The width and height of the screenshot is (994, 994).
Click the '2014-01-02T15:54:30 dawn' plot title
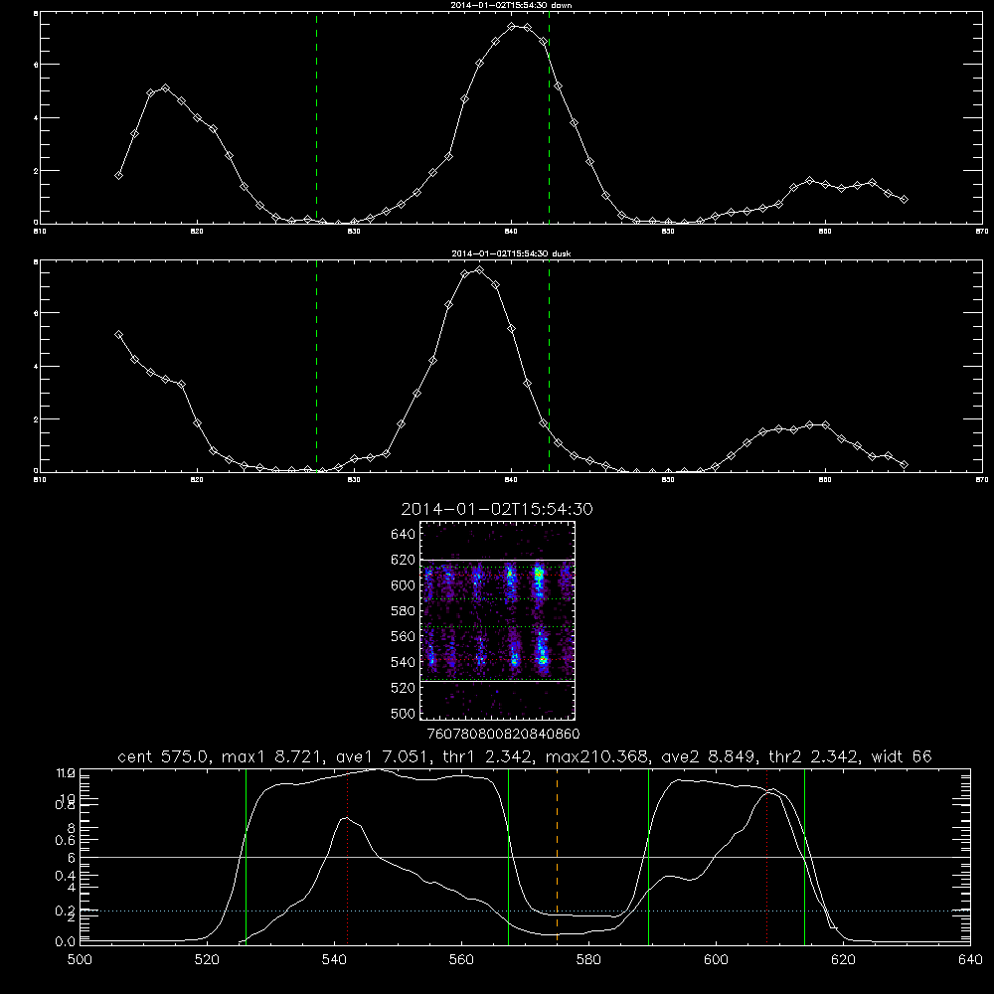[511, 5]
